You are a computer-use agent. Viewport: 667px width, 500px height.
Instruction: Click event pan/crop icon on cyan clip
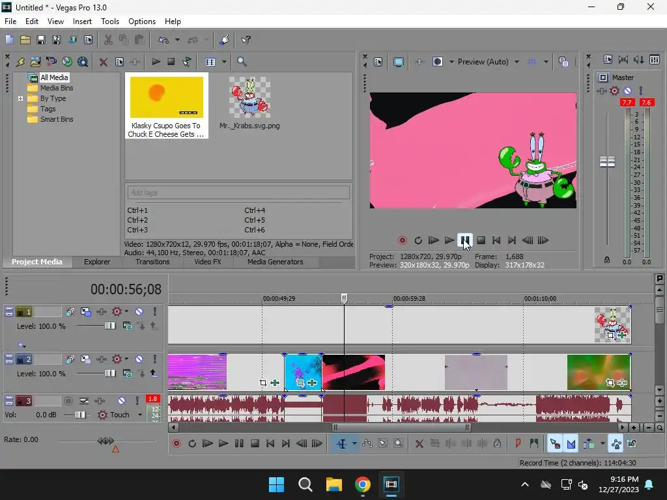(x=300, y=383)
